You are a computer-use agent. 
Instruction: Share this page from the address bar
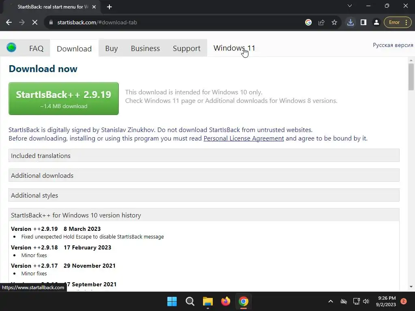(x=321, y=23)
